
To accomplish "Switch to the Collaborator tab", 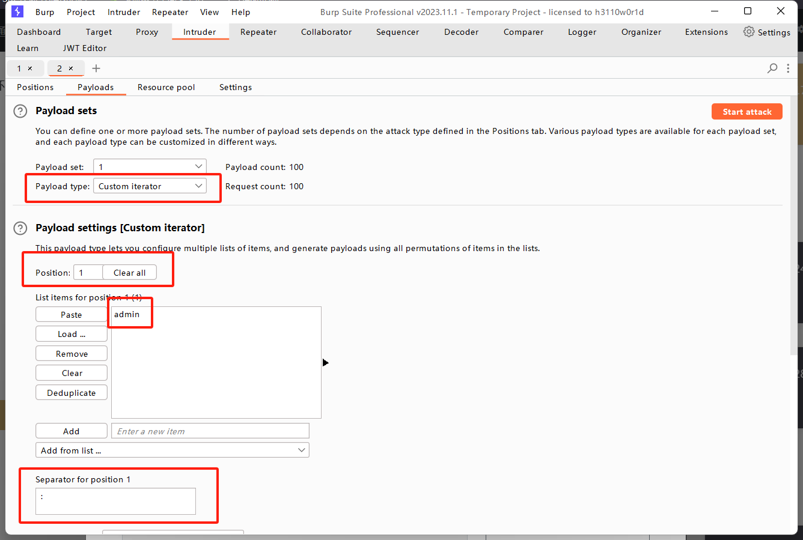I will [326, 32].
